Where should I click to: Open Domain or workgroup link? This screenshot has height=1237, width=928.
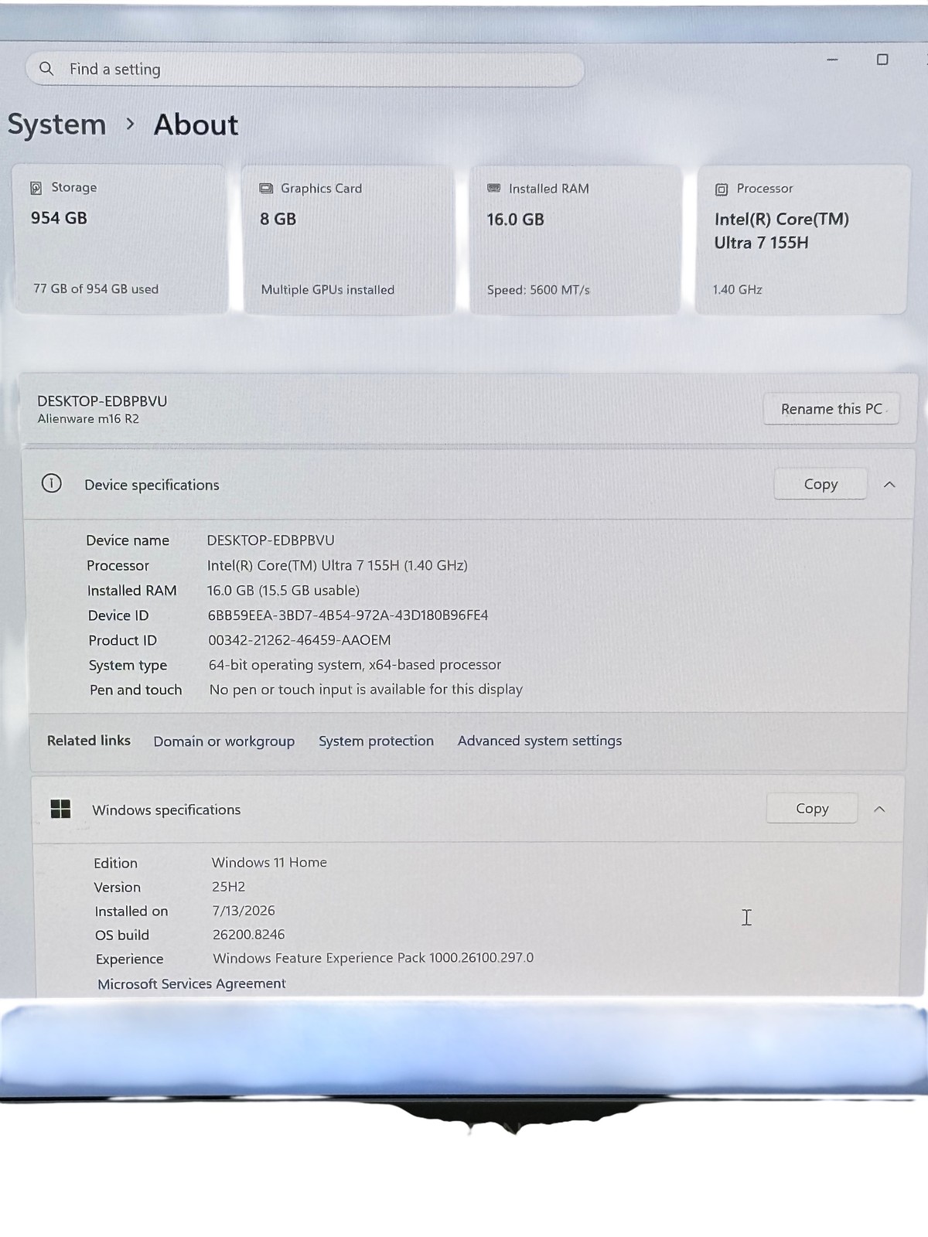[224, 741]
